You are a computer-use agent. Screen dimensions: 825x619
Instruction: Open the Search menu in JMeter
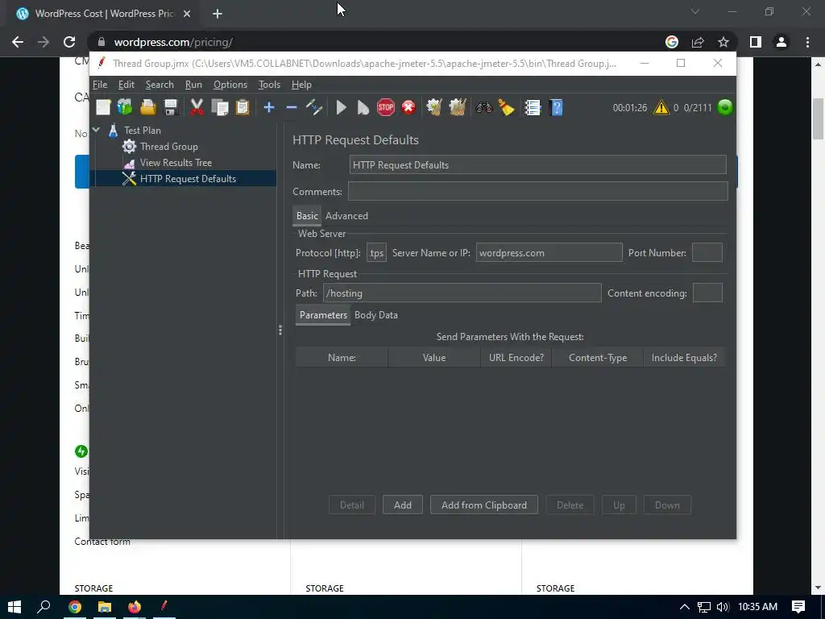click(160, 84)
